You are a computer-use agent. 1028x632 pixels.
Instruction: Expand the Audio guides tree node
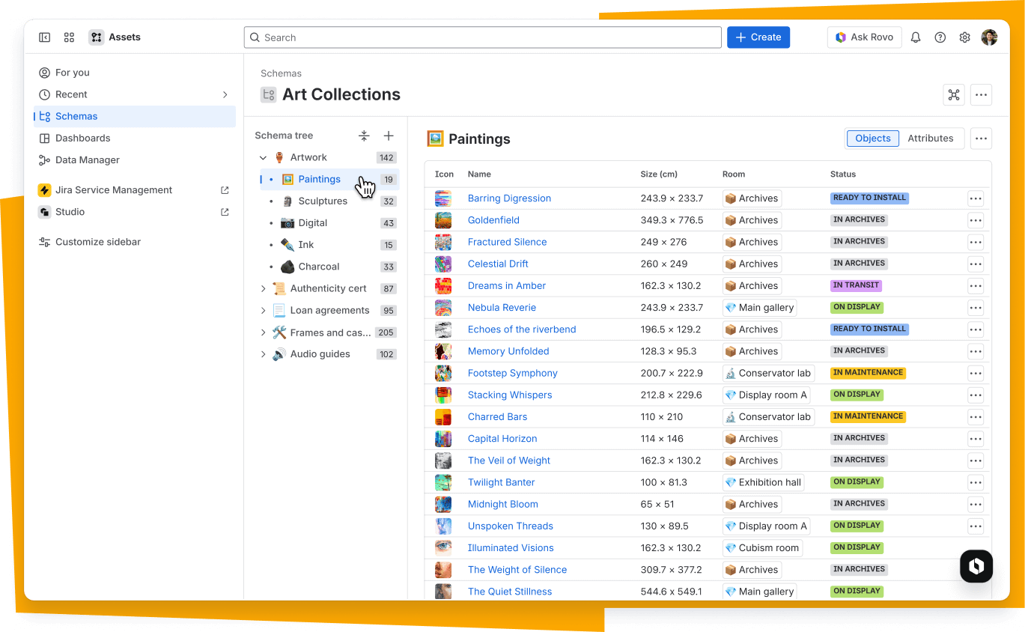[263, 354]
